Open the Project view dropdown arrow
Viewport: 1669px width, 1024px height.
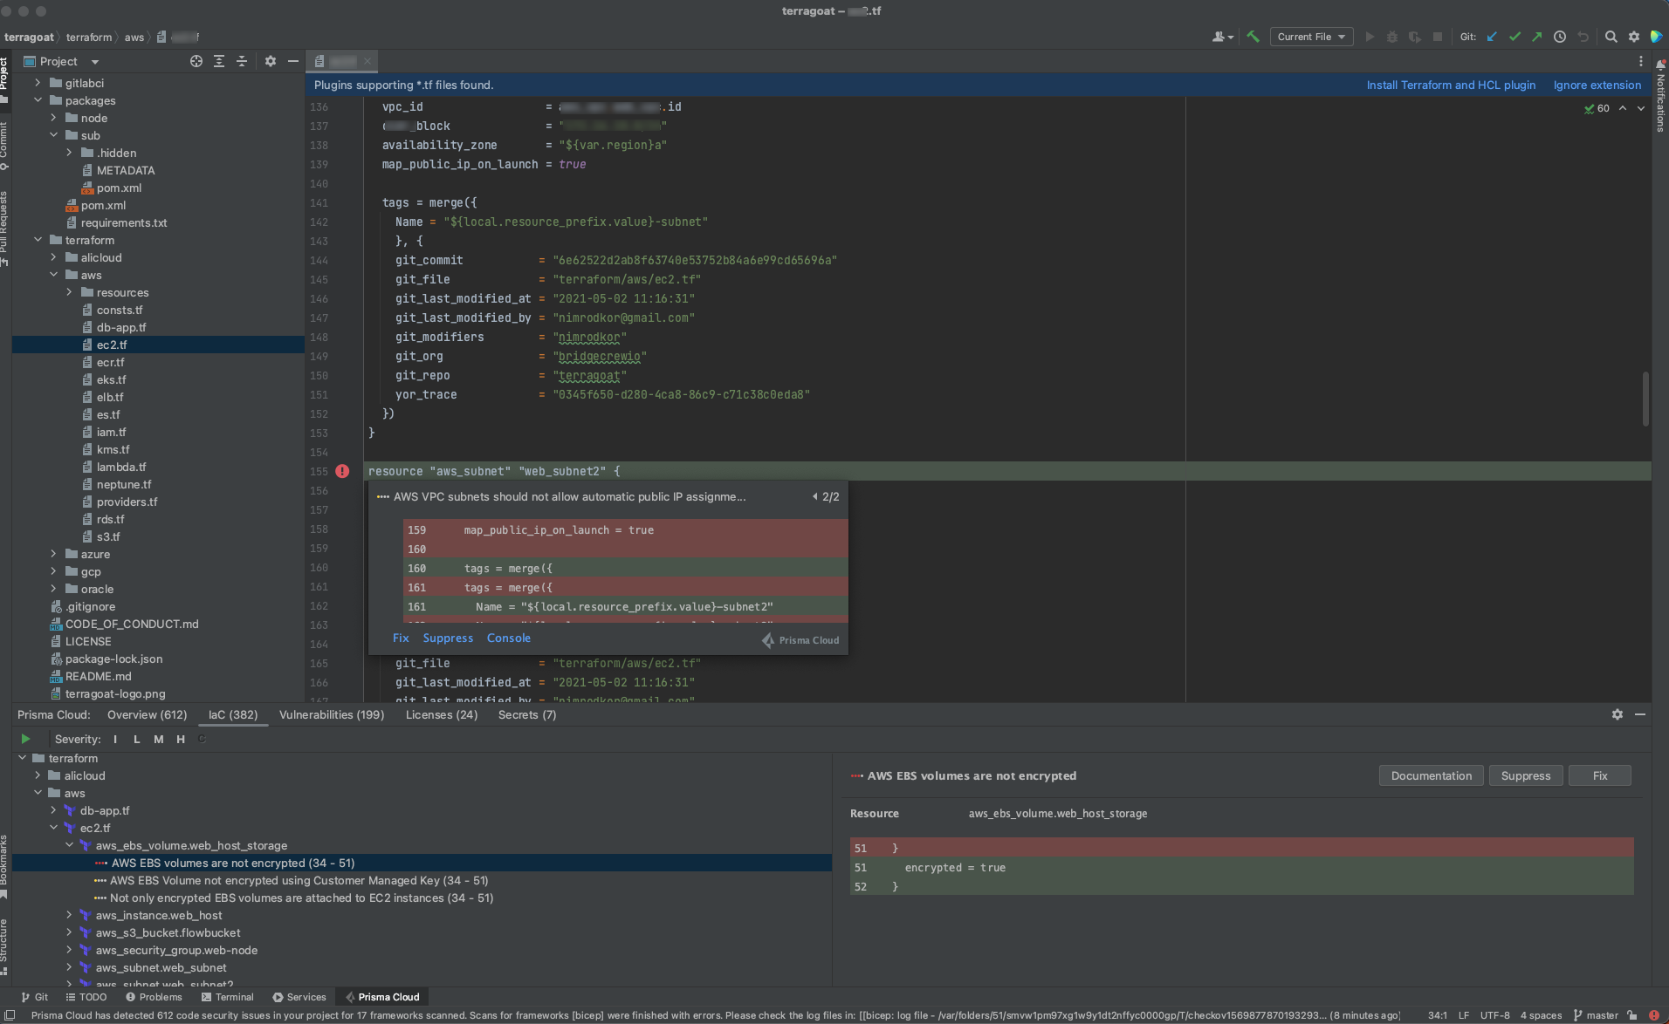tap(95, 62)
